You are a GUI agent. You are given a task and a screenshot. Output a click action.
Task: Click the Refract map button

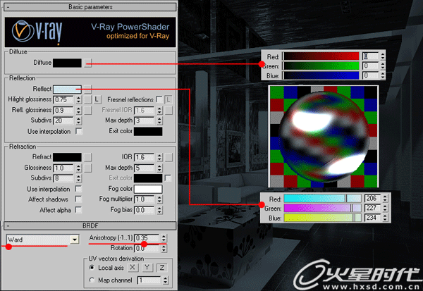click(87, 157)
